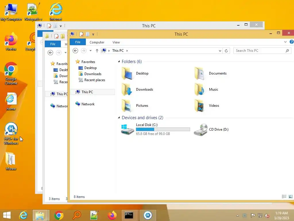Open Notepad++ desktop shortcut

(33, 12)
